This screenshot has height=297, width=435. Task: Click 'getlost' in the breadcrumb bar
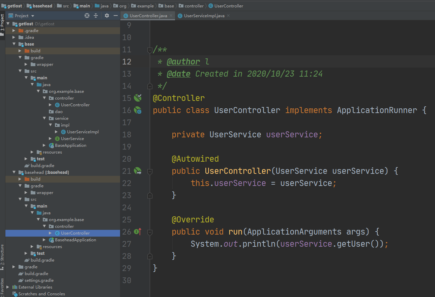tap(15, 6)
